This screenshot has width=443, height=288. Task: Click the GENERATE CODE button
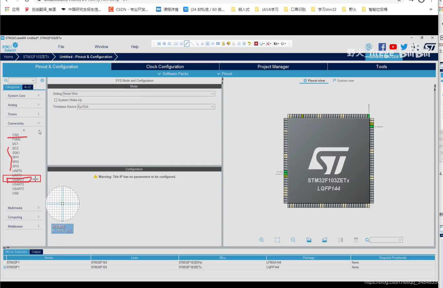point(384,57)
